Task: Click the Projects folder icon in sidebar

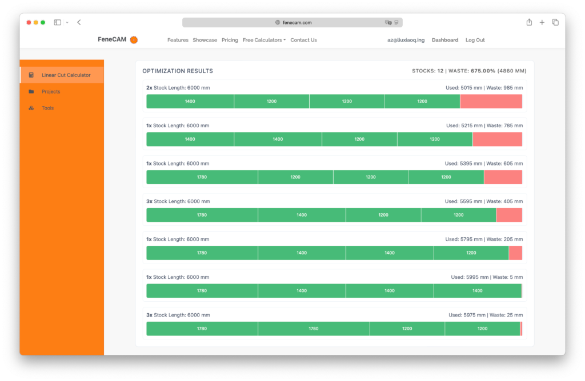Action: [x=31, y=92]
